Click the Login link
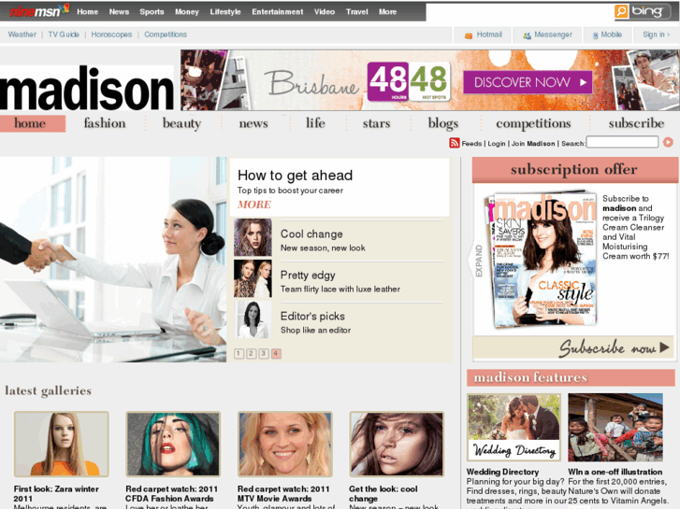Image resolution: width=680 pixels, height=509 pixels. [497, 144]
